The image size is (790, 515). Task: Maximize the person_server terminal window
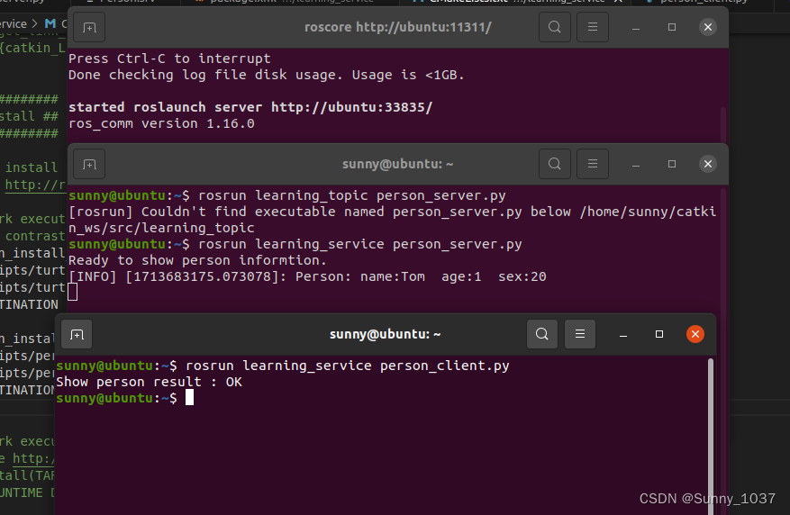point(672,164)
